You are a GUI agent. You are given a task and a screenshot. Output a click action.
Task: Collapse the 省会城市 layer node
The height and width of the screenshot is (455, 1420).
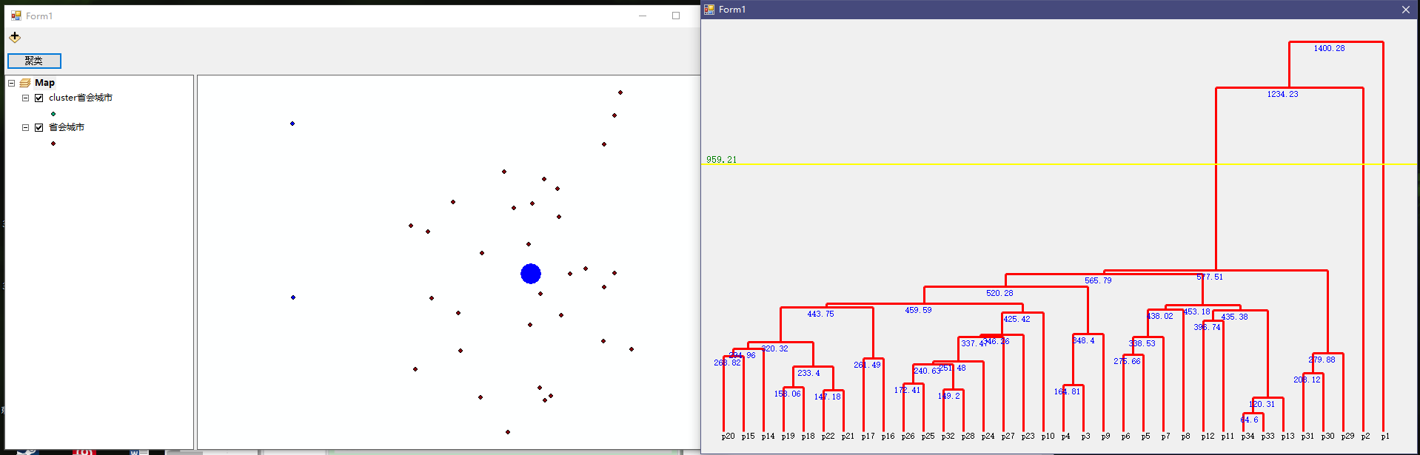[x=26, y=127]
